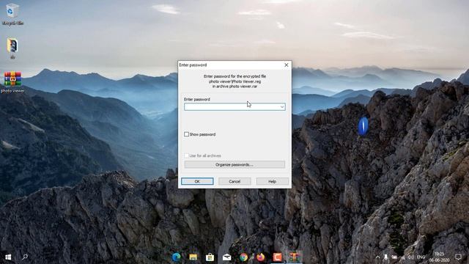Open the volume speaker tray icon
This screenshot has width=469, height=264.
(410, 257)
